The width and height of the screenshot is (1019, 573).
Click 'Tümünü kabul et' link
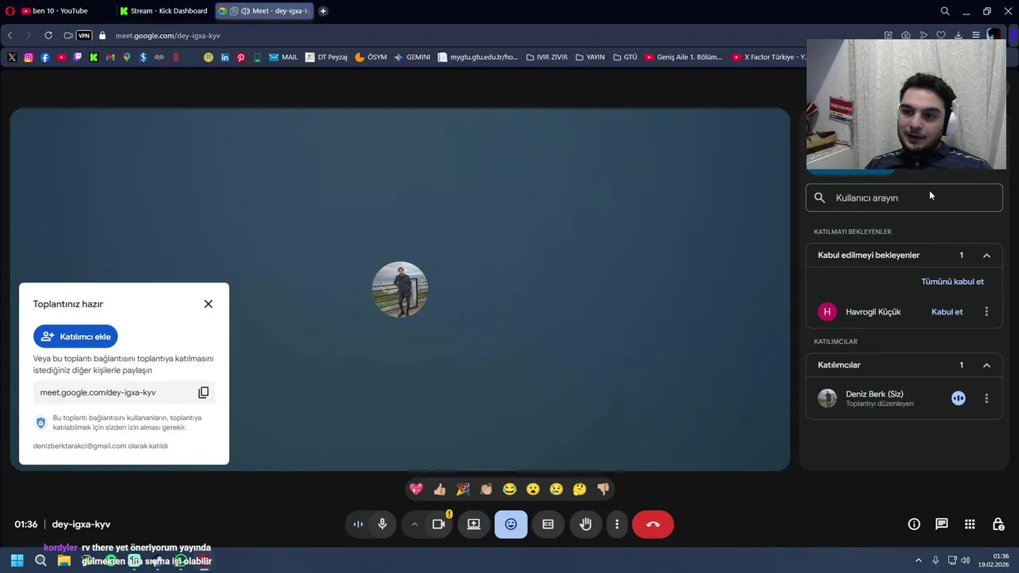click(952, 282)
